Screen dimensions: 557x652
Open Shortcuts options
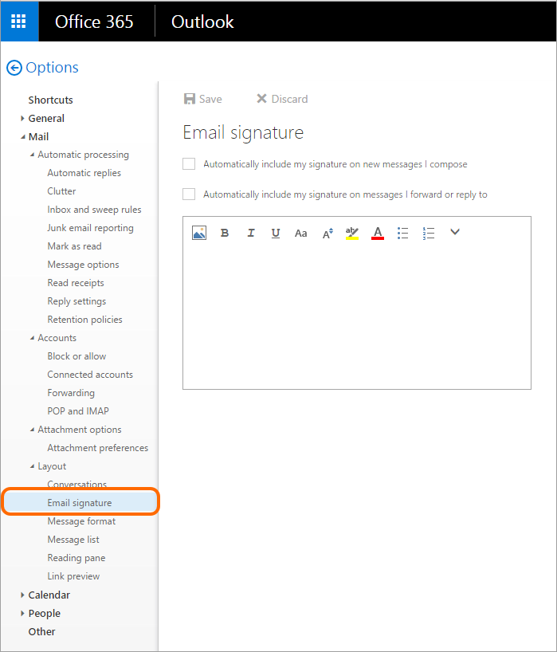click(x=50, y=100)
